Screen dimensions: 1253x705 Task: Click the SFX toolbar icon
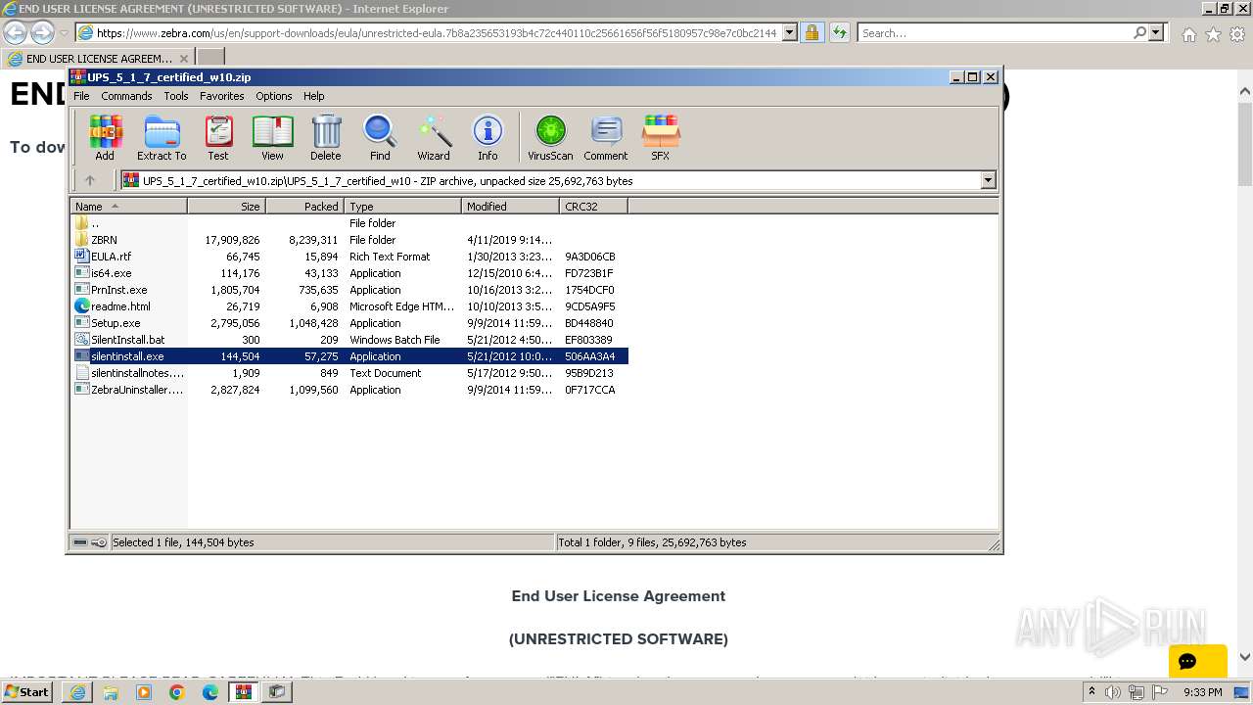[661, 137]
